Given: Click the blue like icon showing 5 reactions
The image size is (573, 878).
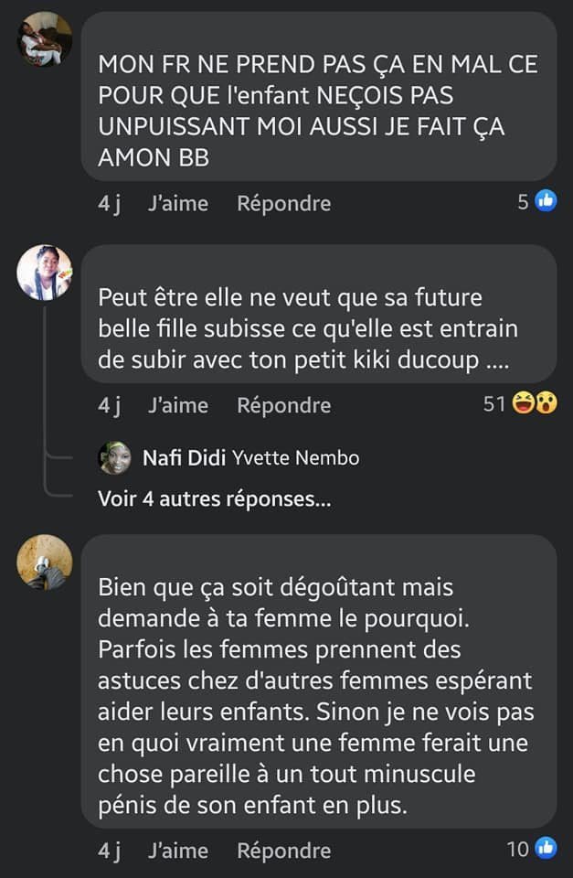Looking at the screenshot, I should click(x=546, y=202).
